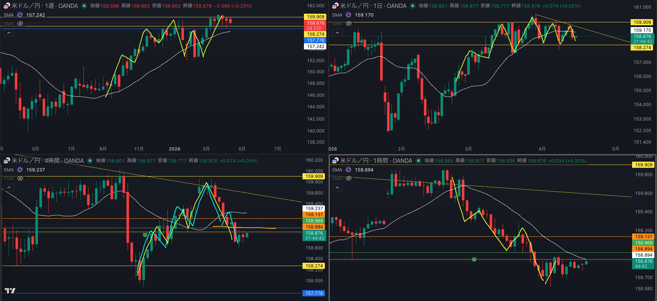Collapse the indicator legend on the 1-hour chart
This screenshot has height=301, width=657.
pos(337,188)
